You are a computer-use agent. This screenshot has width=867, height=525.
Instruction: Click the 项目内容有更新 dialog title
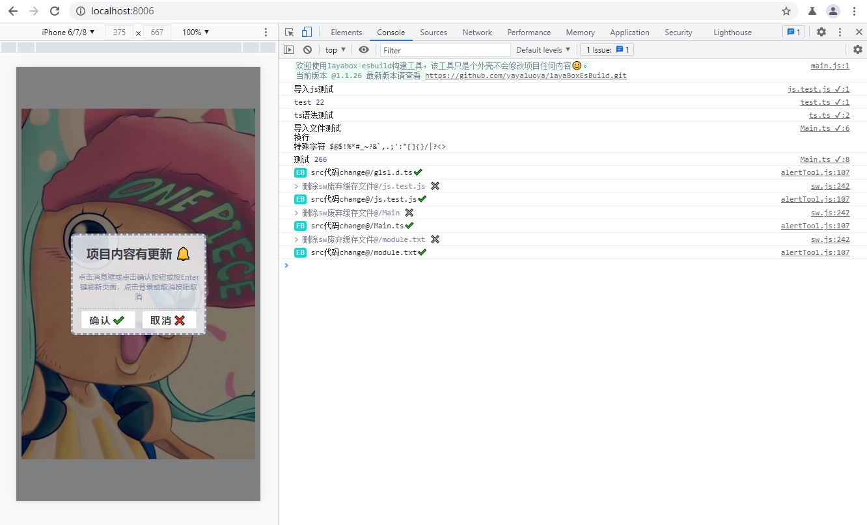point(138,254)
